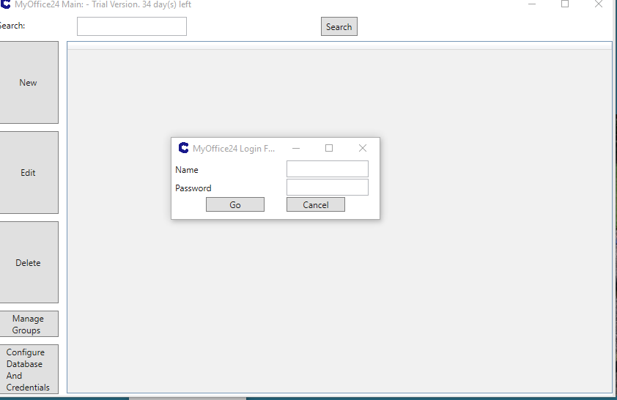Click Cancel in the login dialog
Image resolution: width=617 pixels, height=400 pixels.
[316, 204]
